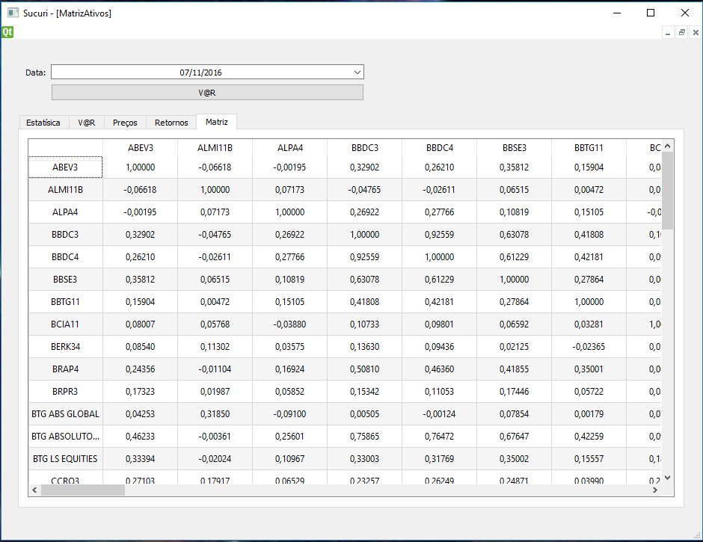703x542 pixels.
Task: Select the ALPA4 column header
Action: tap(290, 148)
